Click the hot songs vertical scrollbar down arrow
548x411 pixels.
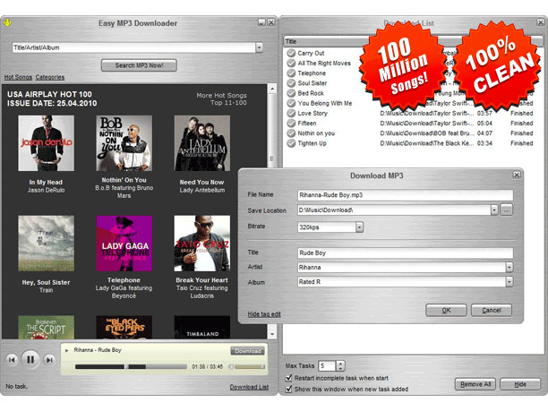(272, 334)
